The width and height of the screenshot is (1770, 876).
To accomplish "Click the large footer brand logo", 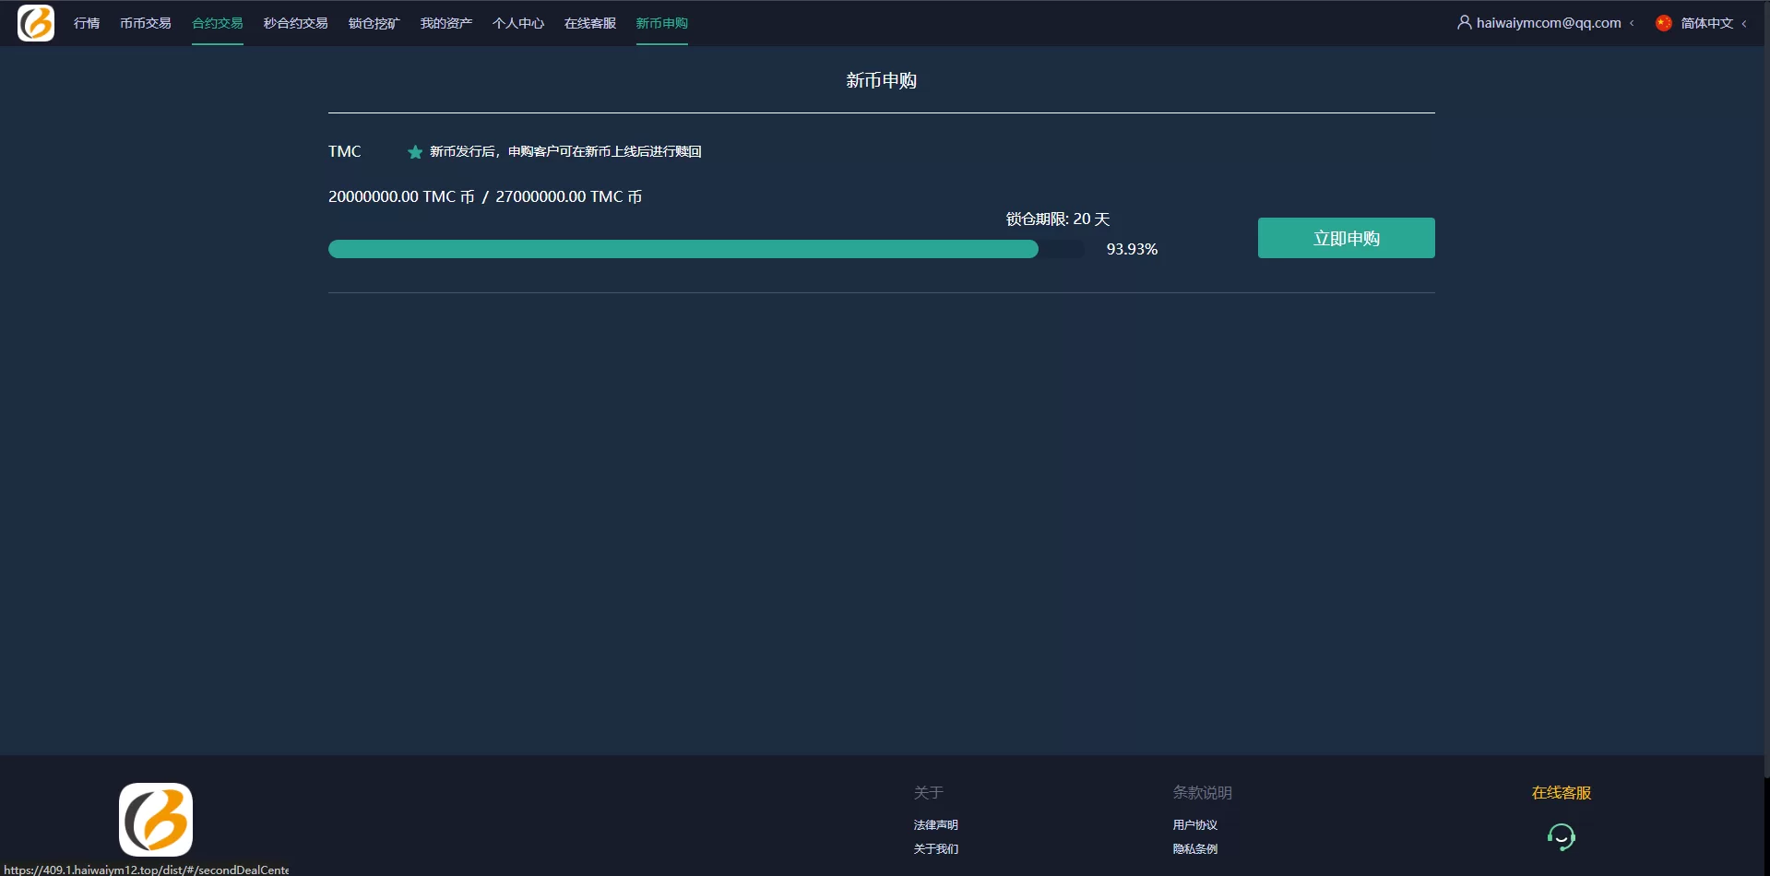I will [x=156, y=820].
